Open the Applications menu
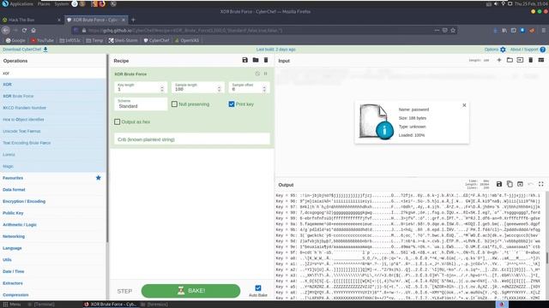The image size is (549, 308). coord(21,3)
